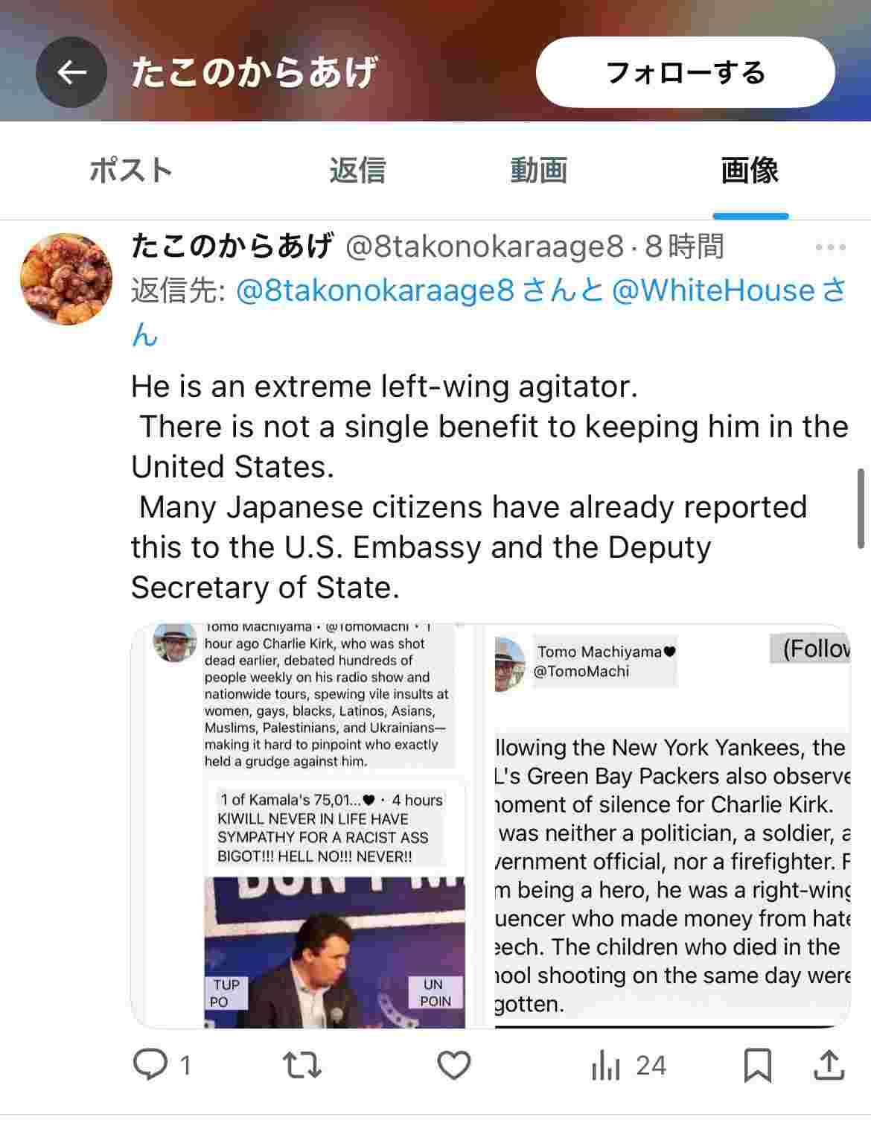Select the 画像 tab
871x1129 pixels.
pyautogui.click(x=750, y=170)
